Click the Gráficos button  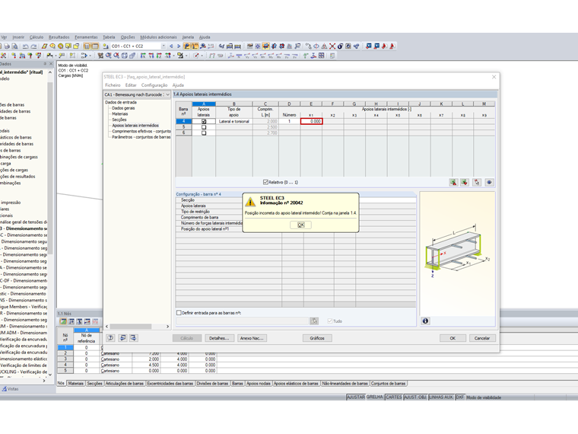click(317, 338)
